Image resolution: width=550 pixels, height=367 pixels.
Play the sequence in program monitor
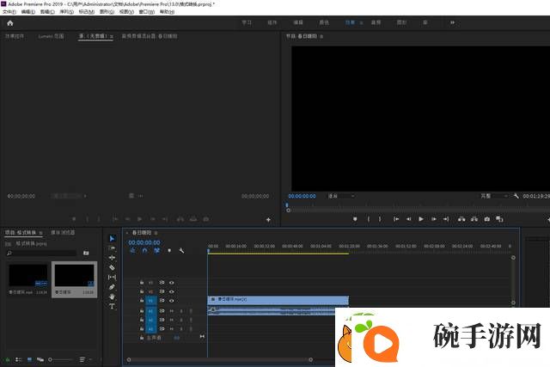tap(421, 219)
